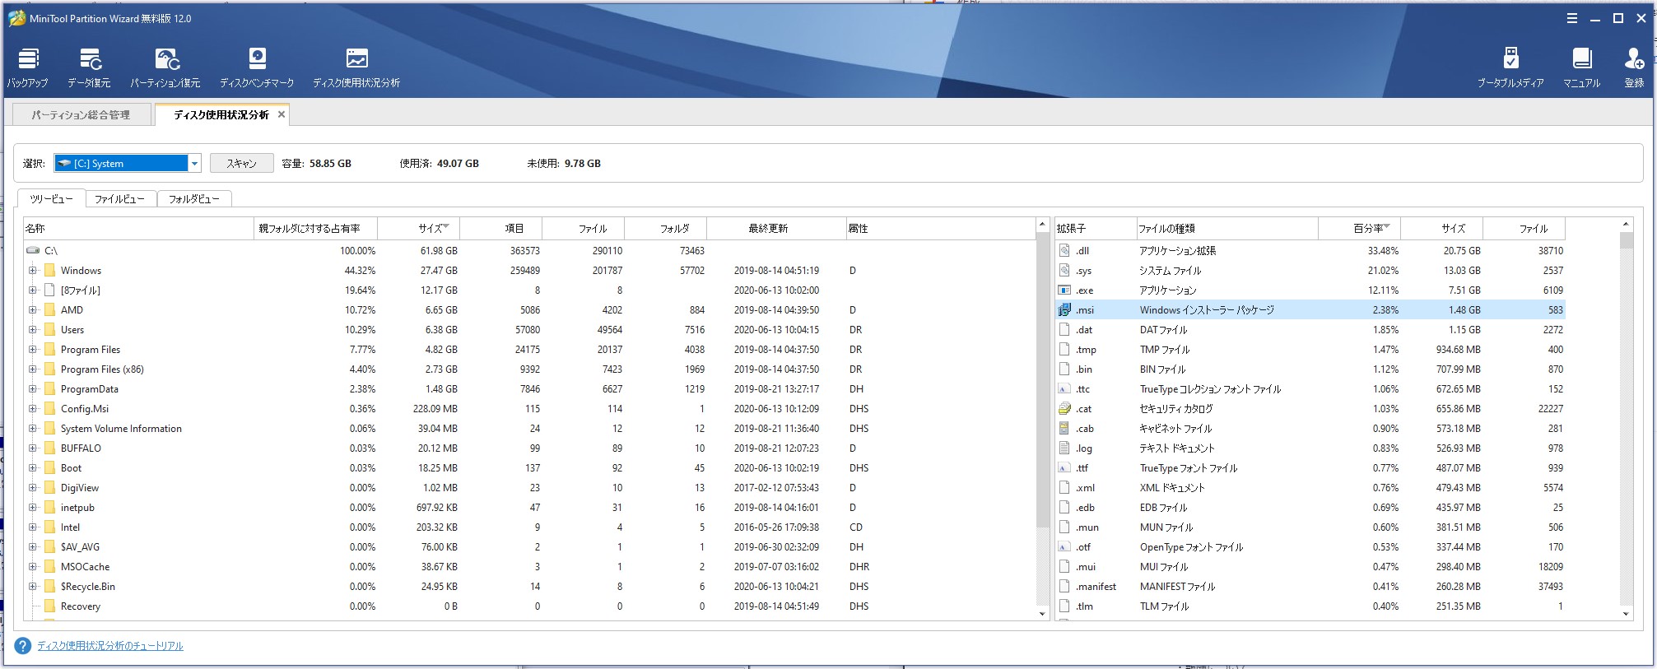Sort by 百分率 column header

coord(1359,228)
